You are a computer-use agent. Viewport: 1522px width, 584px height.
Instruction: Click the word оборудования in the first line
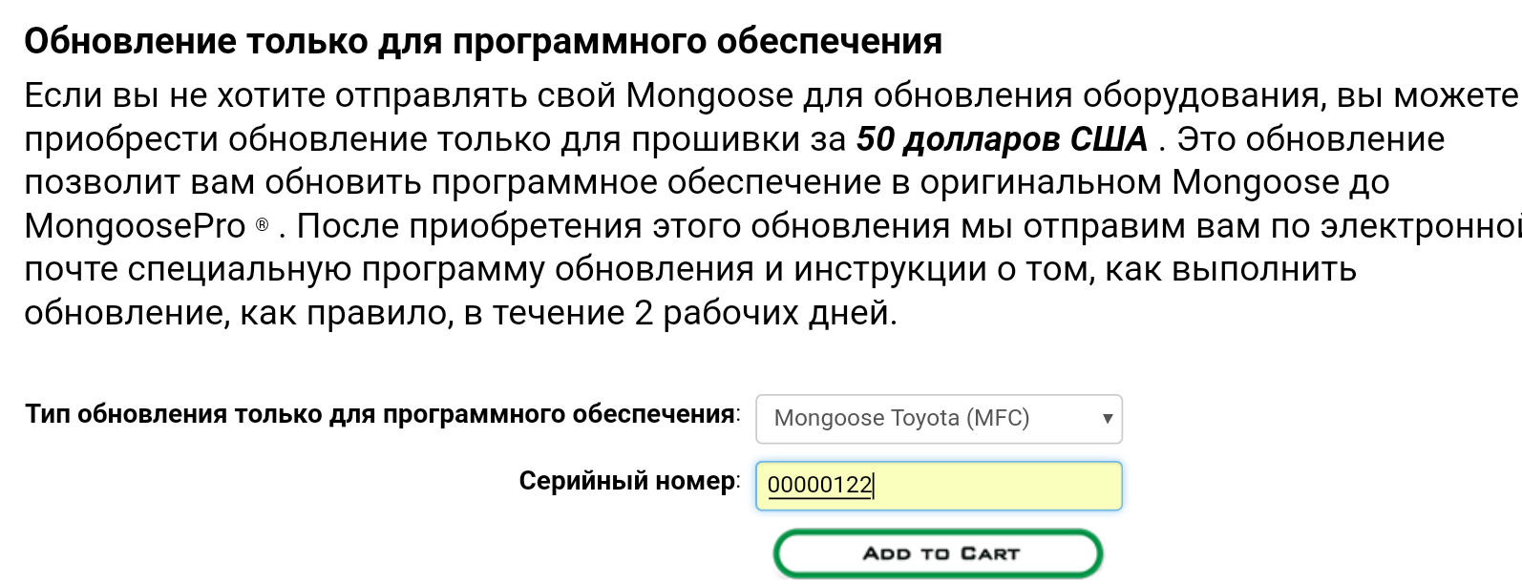click(1201, 95)
